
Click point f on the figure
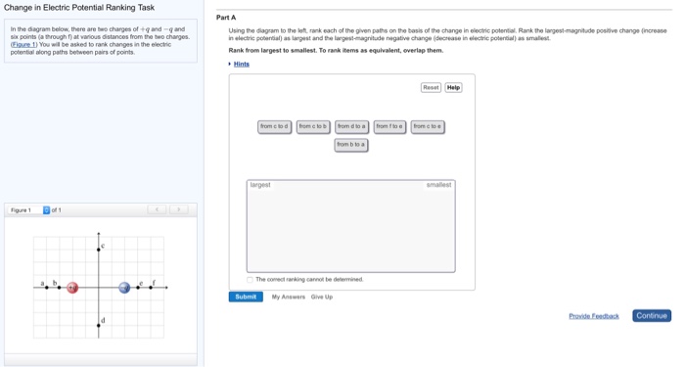151,288
